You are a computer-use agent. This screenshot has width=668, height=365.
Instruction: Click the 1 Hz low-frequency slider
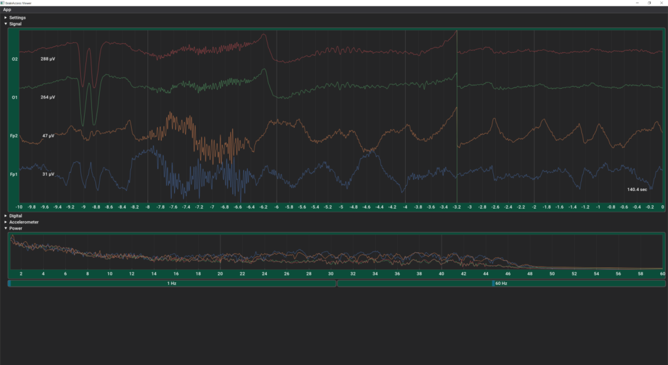tap(172, 284)
